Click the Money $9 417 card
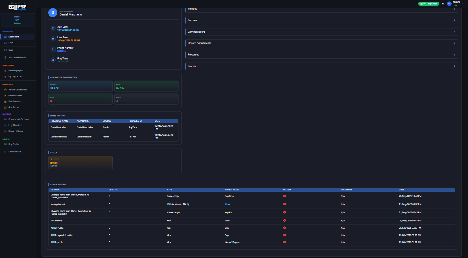This screenshot has width=468, height=258. click(x=146, y=86)
